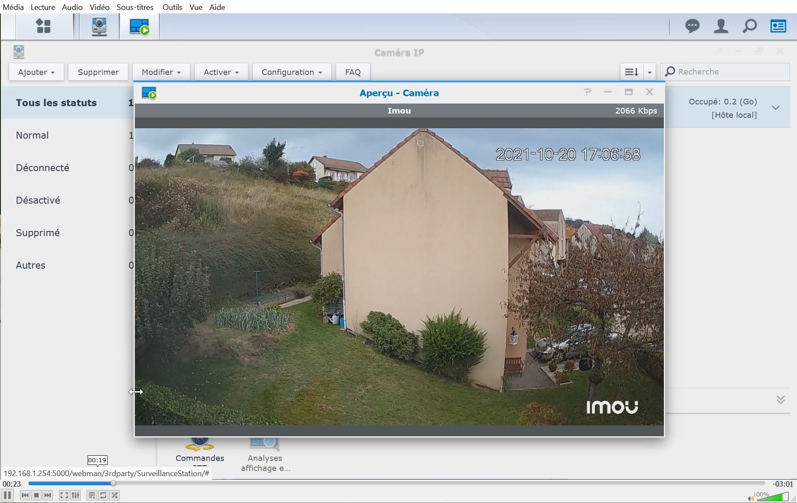This screenshot has height=503, width=797.
Task: Click the elapsed time 00:23 label
Action: (12, 484)
